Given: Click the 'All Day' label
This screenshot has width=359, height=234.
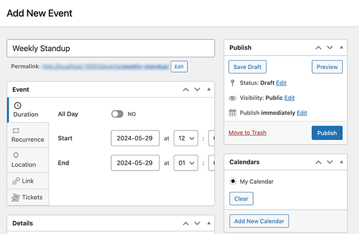Looking at the screenshot, I should [x=68, y=114].
